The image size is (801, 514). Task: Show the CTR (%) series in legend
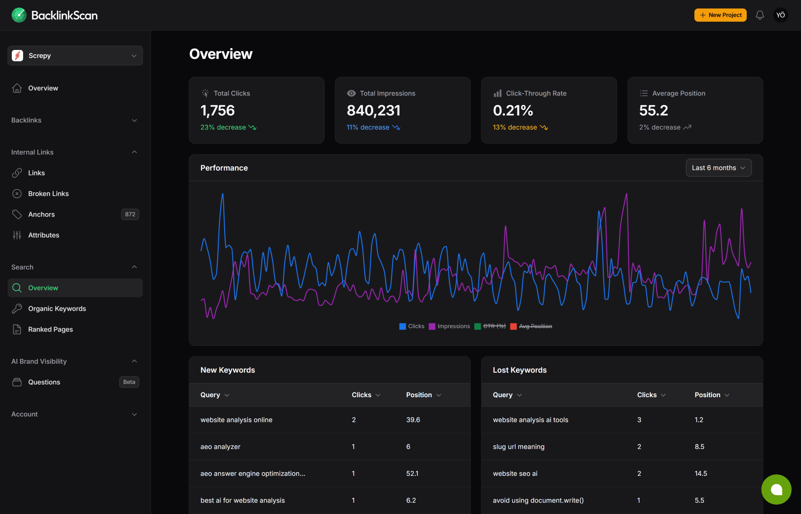pos(490,326)
